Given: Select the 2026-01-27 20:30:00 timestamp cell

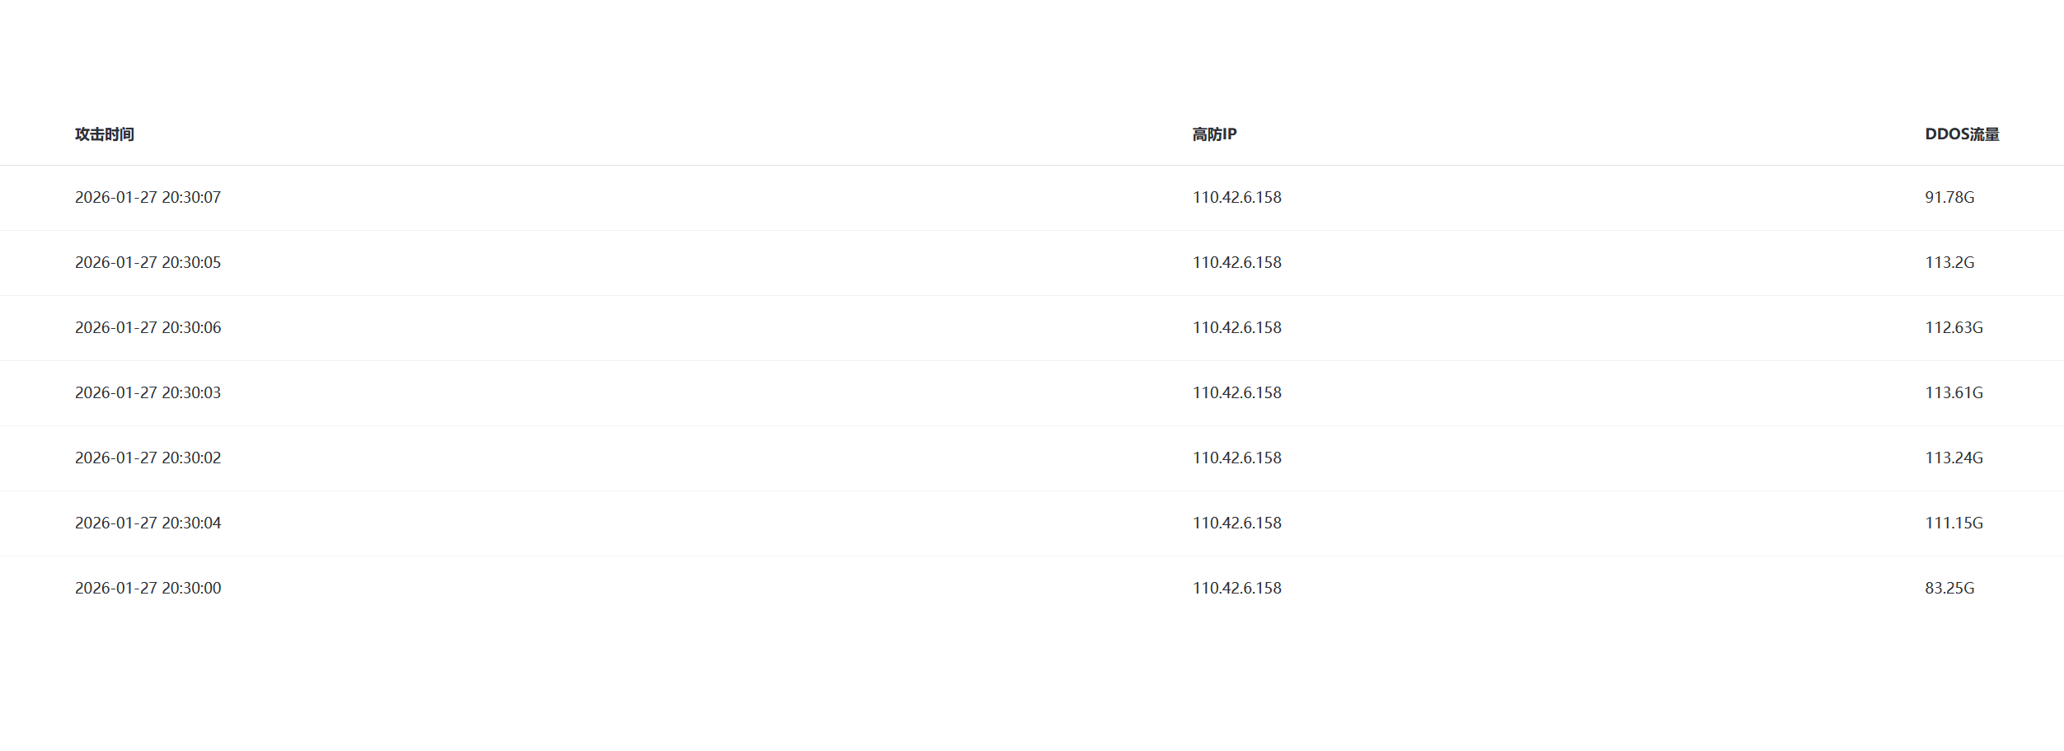Looking at the screenshot, I should pyautogui.click(x=148, y=589).
